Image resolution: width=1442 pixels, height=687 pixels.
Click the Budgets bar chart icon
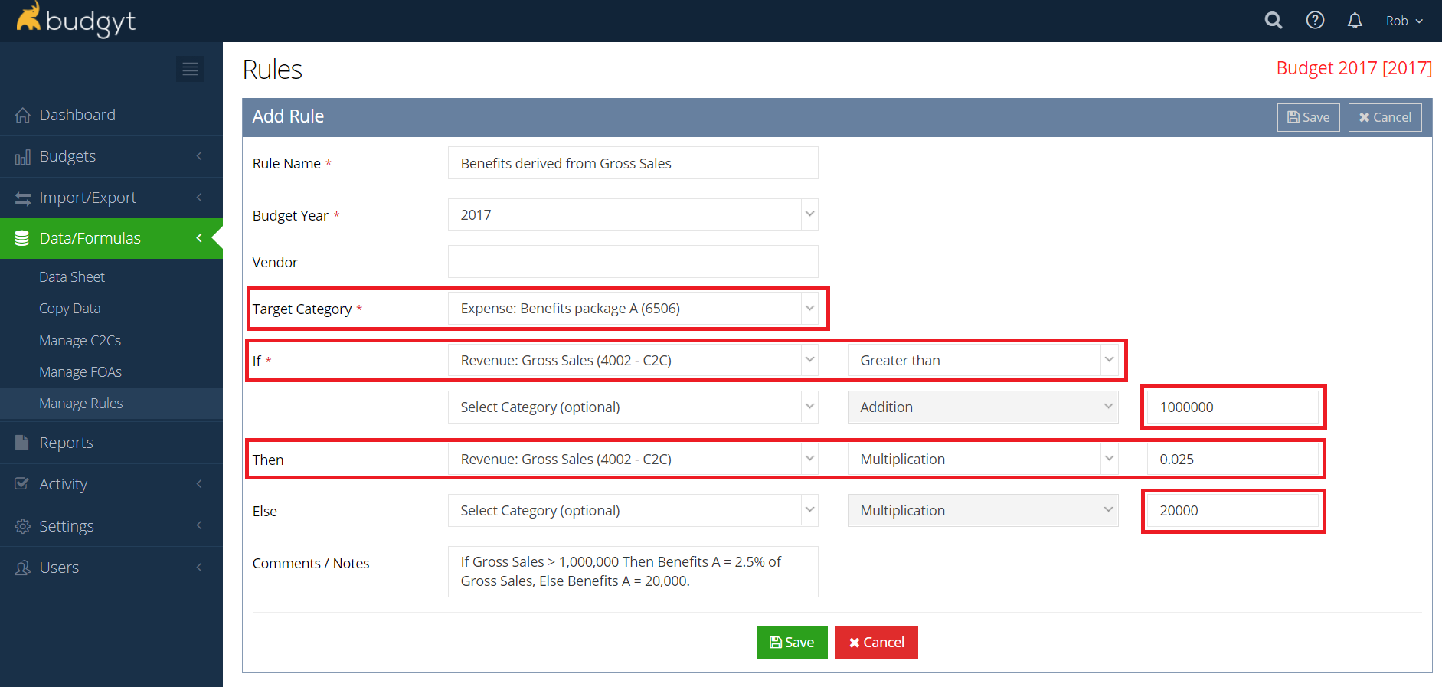click(x=23, y=157)
